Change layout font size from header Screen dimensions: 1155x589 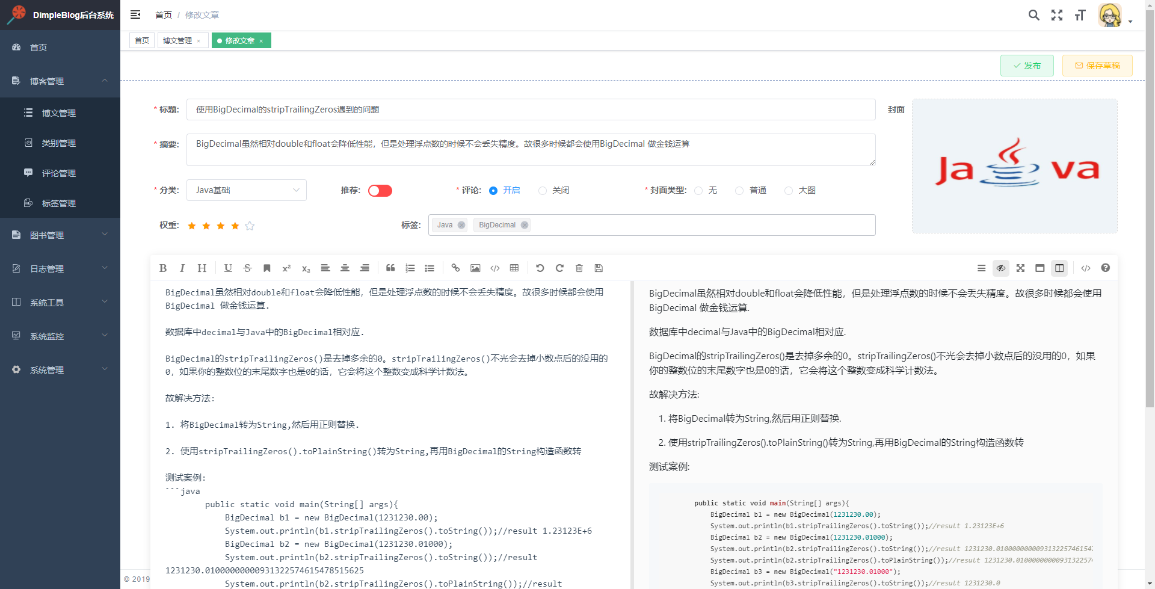1080,15
